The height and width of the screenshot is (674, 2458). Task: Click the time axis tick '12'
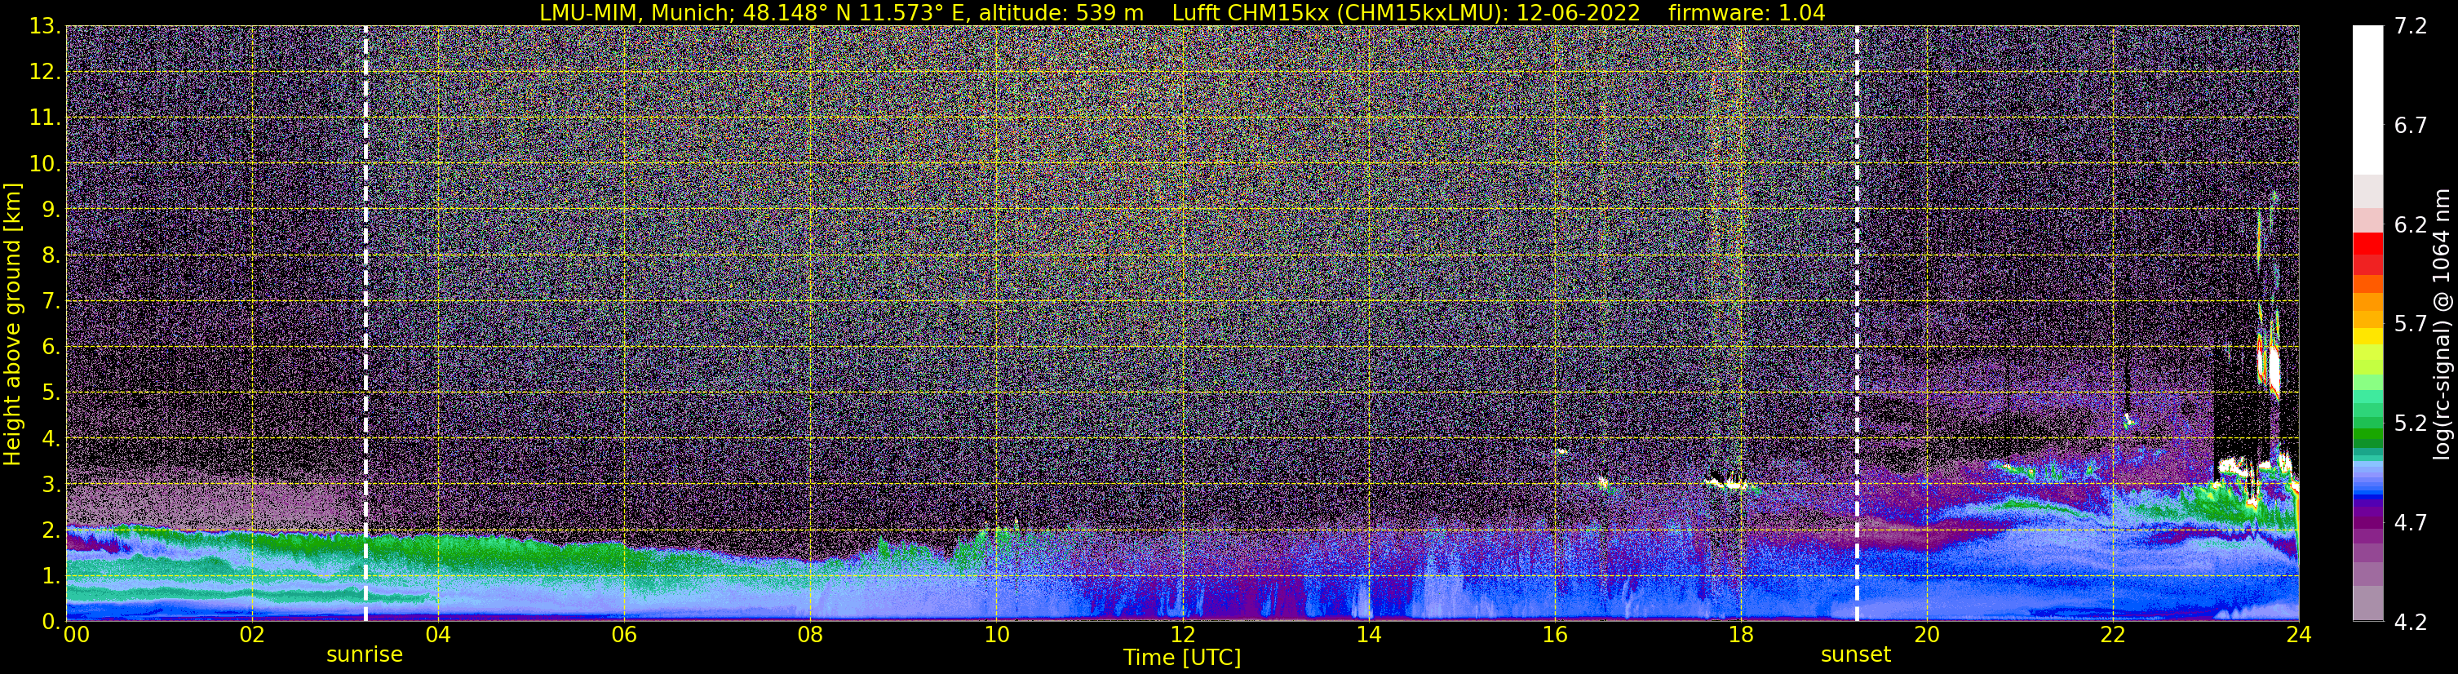(1182, 635)
